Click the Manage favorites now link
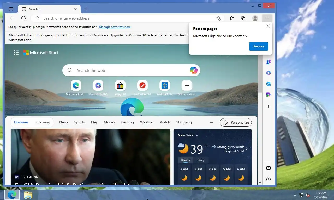The image size is (334, 200). point(115,27)
